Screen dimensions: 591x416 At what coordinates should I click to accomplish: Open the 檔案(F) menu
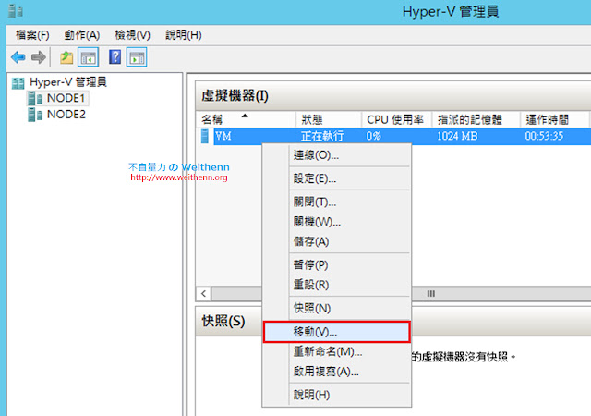(x=32, y=35)
